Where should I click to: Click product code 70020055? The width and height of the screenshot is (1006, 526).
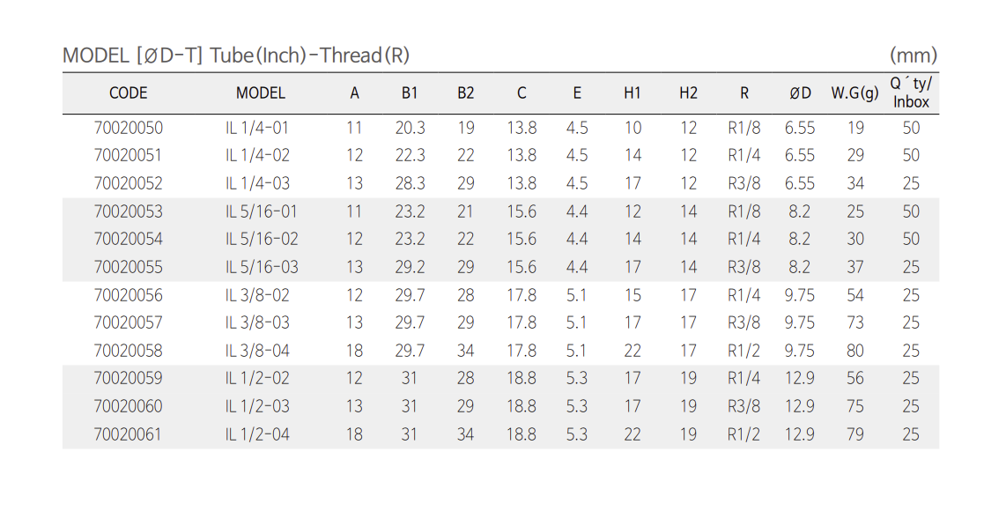pos(129,267)
